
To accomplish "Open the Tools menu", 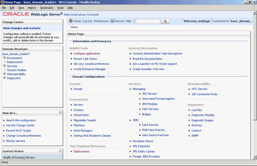I will coord(60,8).
